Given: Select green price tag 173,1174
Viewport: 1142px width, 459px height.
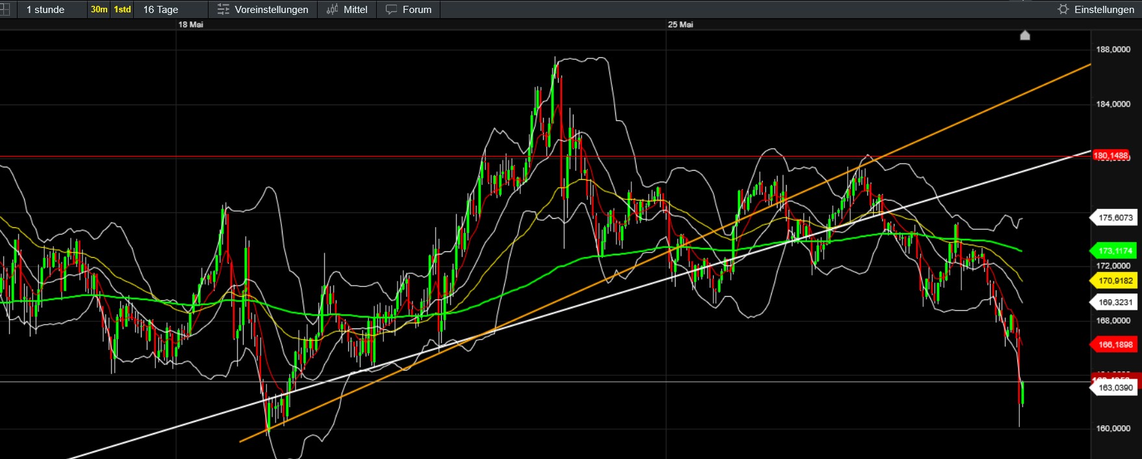Looking at the screenshot, I should 1114,251.
